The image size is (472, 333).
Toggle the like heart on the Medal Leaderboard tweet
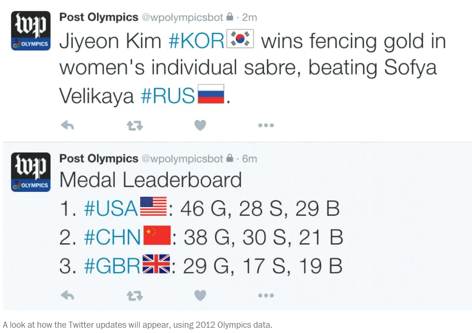[x=200, y=295]
